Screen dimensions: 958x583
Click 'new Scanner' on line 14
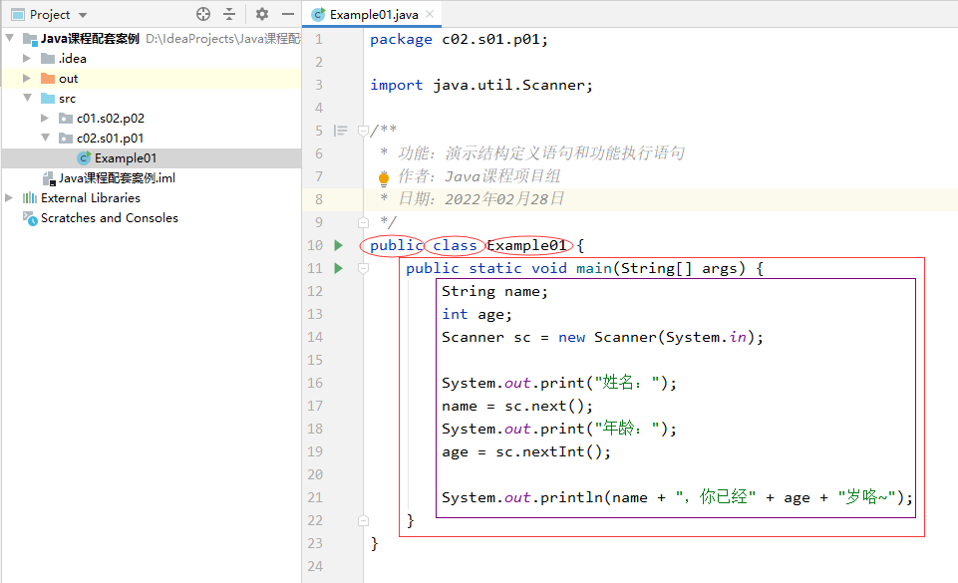(x=607, y=337)
